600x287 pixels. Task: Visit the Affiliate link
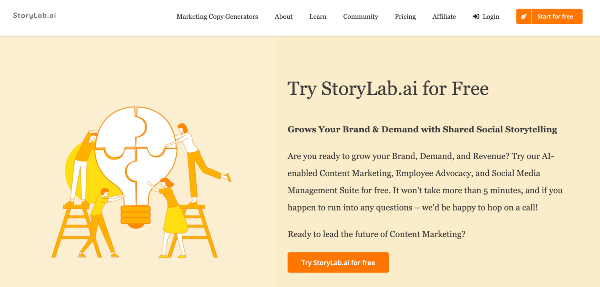(444, 16)
